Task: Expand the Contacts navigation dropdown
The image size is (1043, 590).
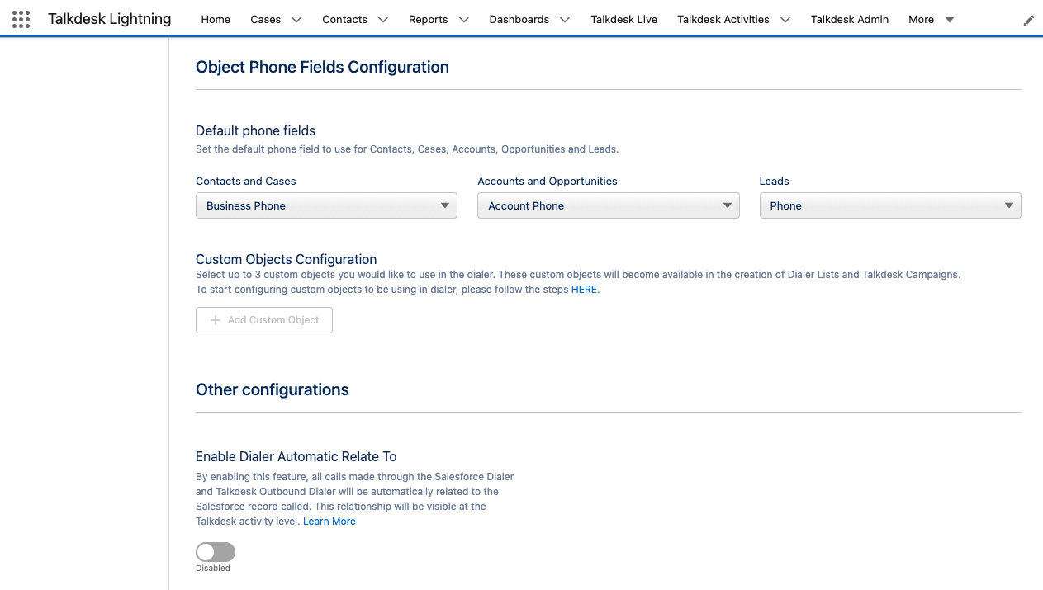Action: point(382,19)
